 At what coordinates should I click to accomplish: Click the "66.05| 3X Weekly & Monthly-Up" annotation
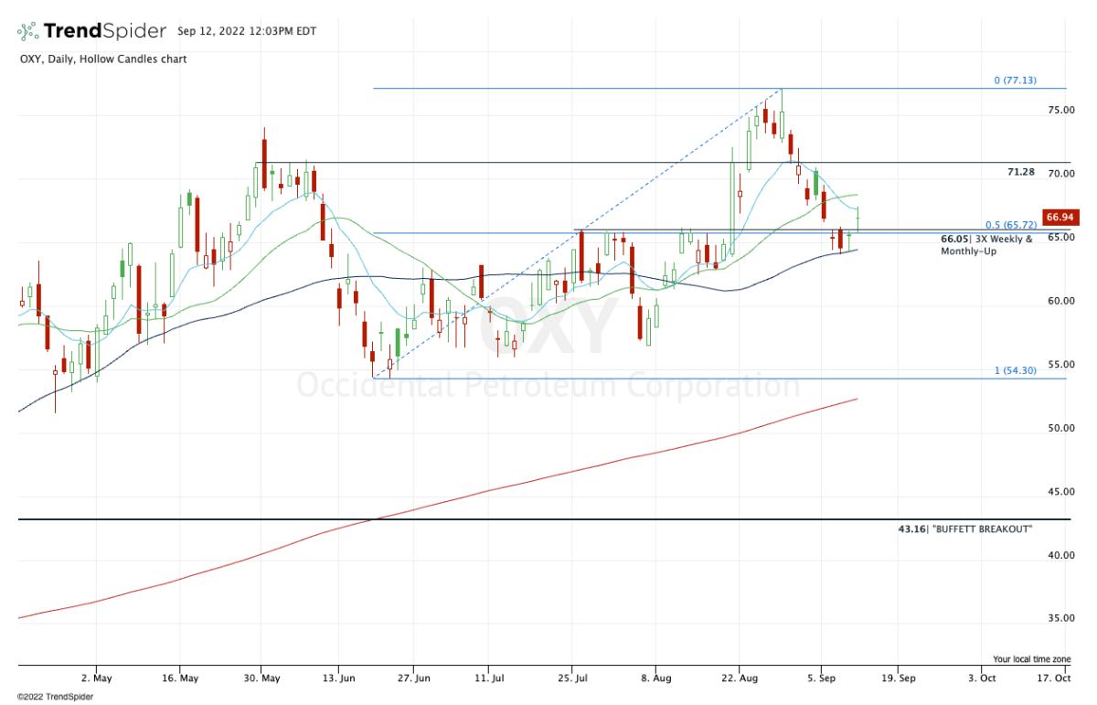[x=986, y=244]
